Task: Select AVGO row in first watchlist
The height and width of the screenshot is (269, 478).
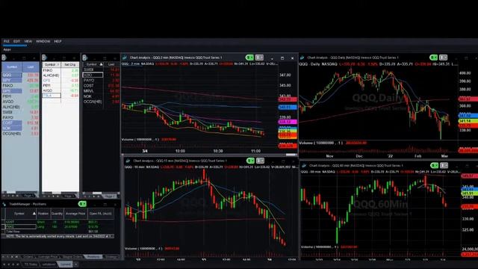Action: coord(20,102)
